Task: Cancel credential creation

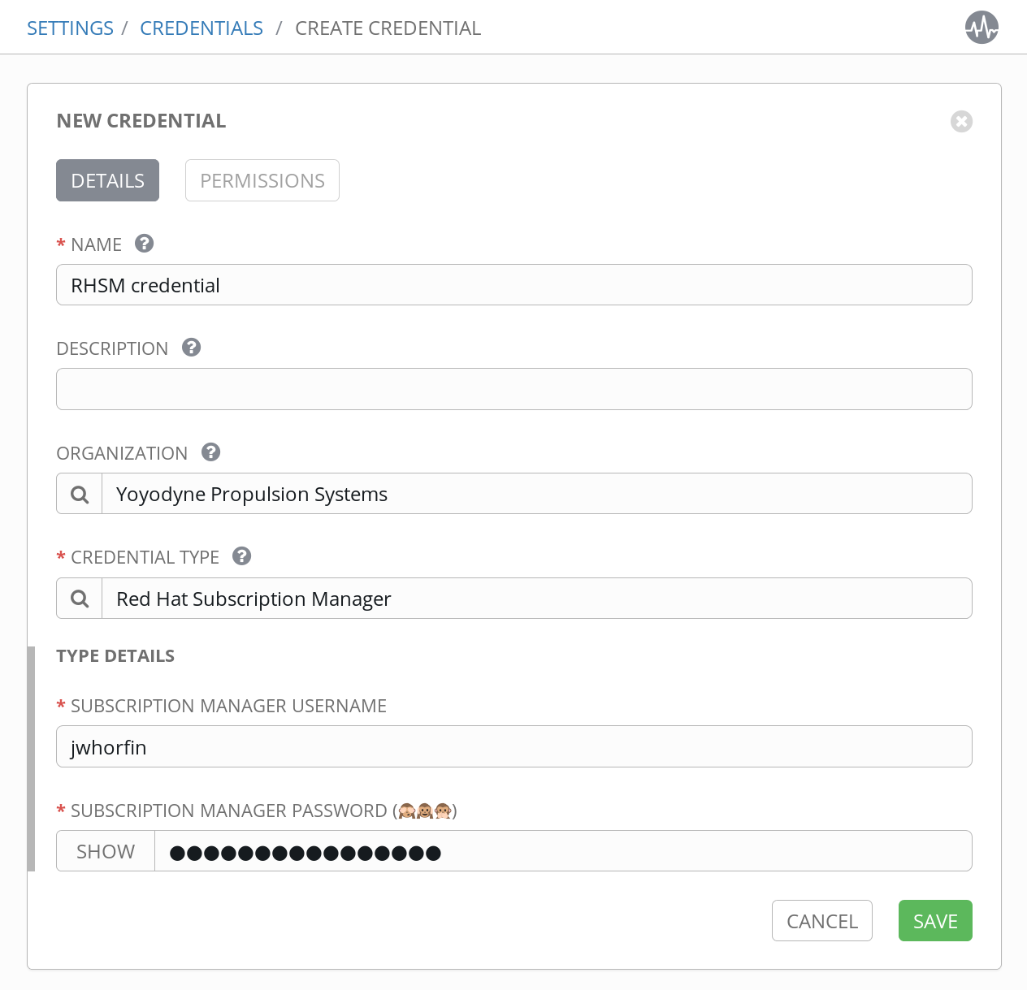Action: click(821, 921)
